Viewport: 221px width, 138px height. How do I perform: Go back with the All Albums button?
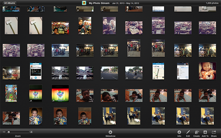point(9,3)
